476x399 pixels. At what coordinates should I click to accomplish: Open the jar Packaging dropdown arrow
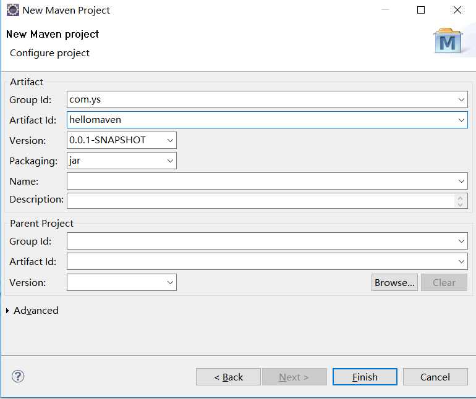click(170, 161)
